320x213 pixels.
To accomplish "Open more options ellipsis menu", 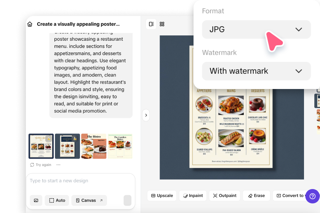I will [x=58, y=165].
